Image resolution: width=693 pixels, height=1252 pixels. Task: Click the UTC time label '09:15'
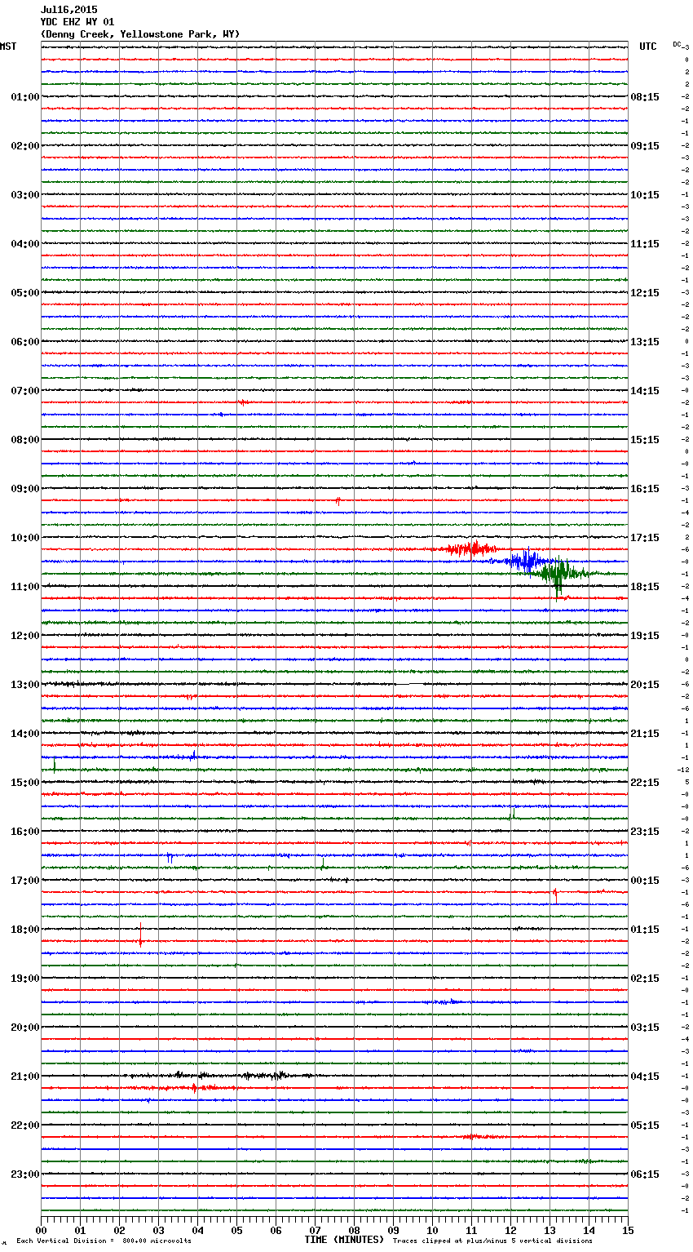tap(645, 146)
